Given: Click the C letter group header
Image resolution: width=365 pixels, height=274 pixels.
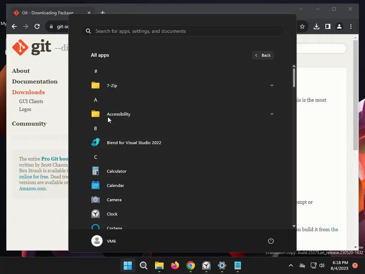Looking at the screenshot, I should tap(96, 157).
